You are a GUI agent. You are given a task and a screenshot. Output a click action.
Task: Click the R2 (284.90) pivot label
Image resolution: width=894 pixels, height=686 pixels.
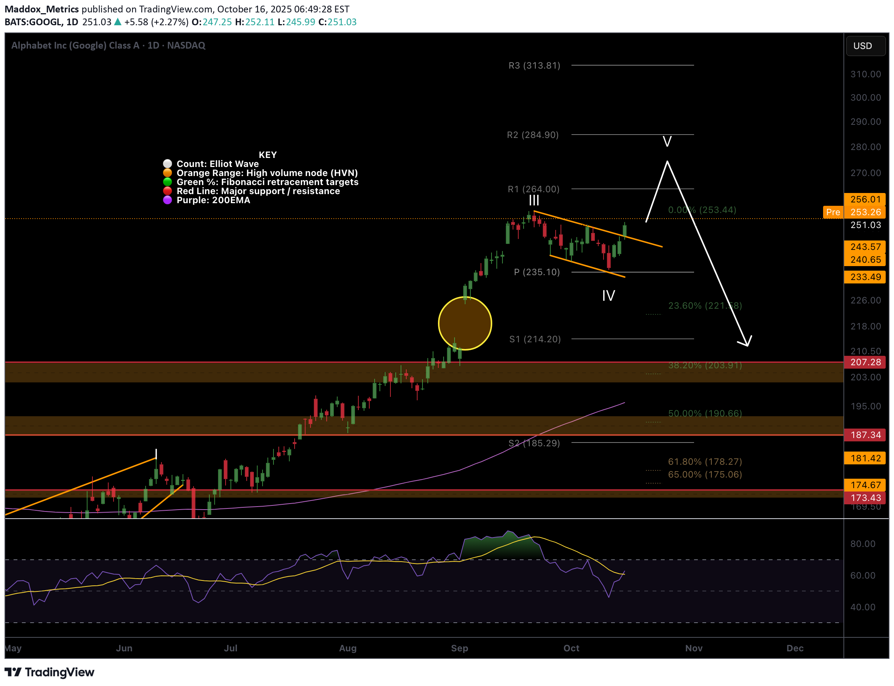tap(532, 135)
